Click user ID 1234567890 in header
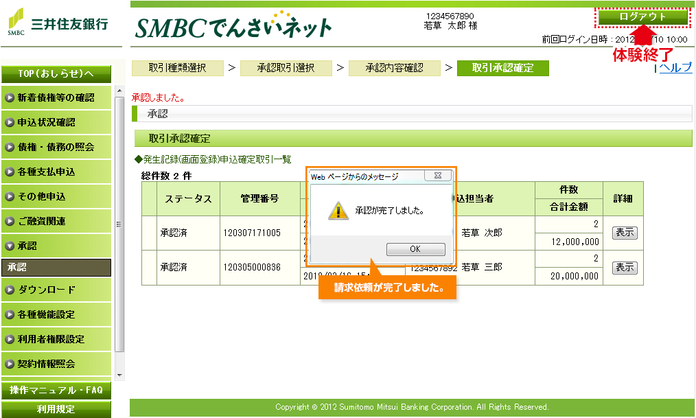Image resolution: width=696 pixels, height=418 pixels. click(x=450, y=16)
